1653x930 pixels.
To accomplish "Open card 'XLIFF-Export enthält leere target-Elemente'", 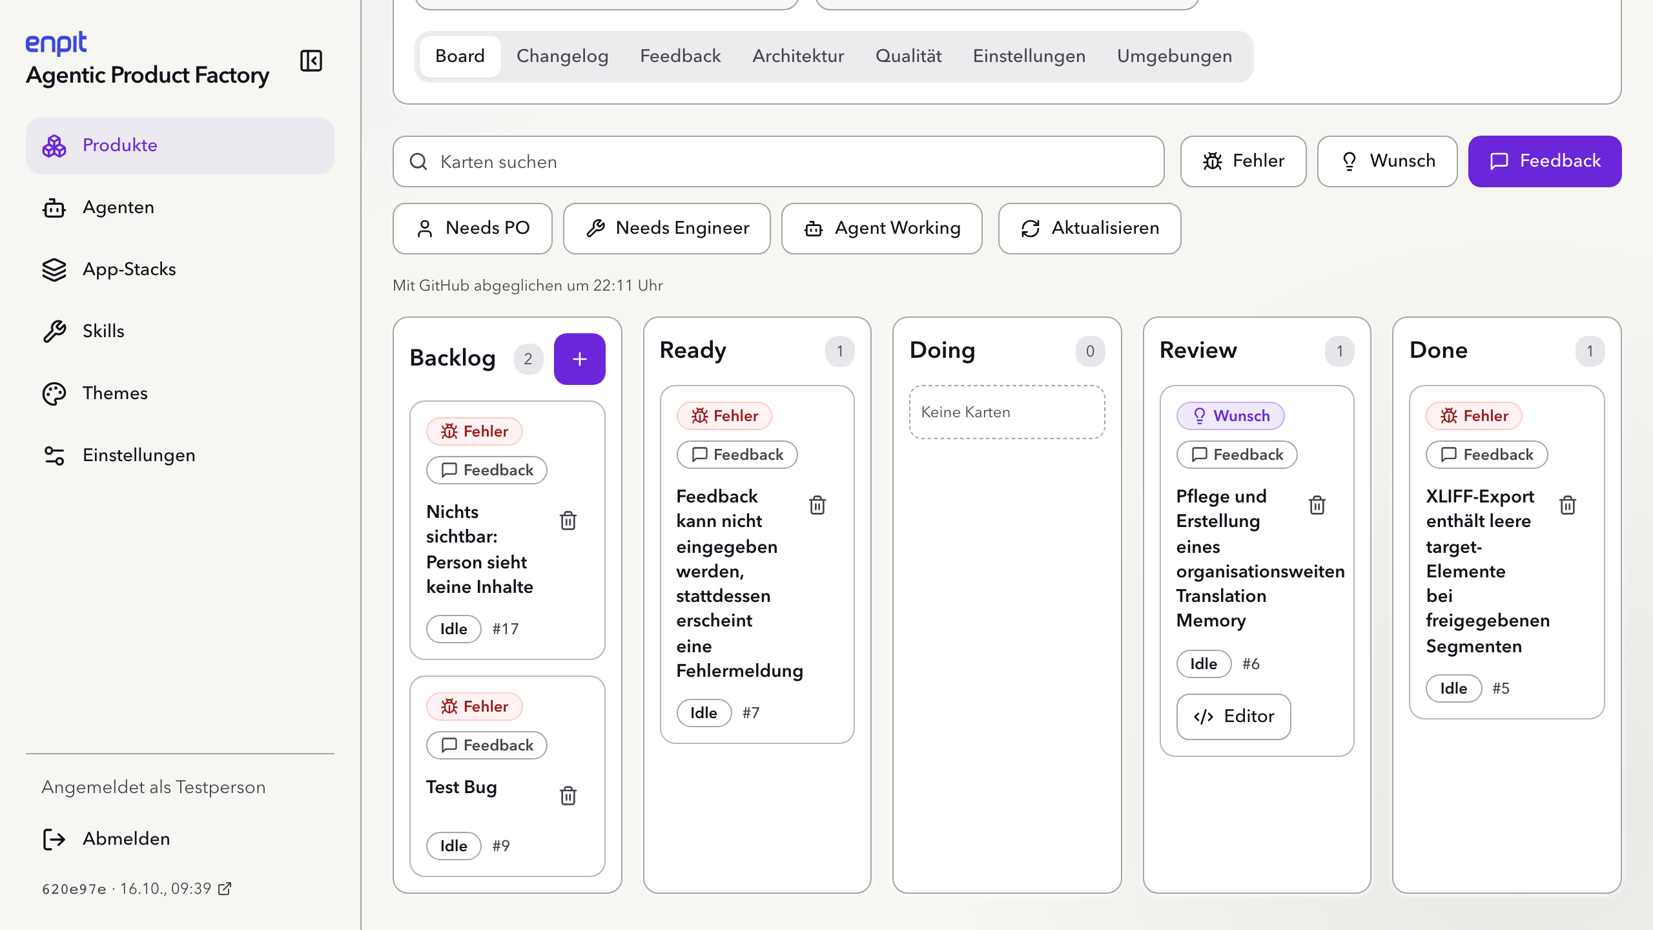I will (1488, 571).
